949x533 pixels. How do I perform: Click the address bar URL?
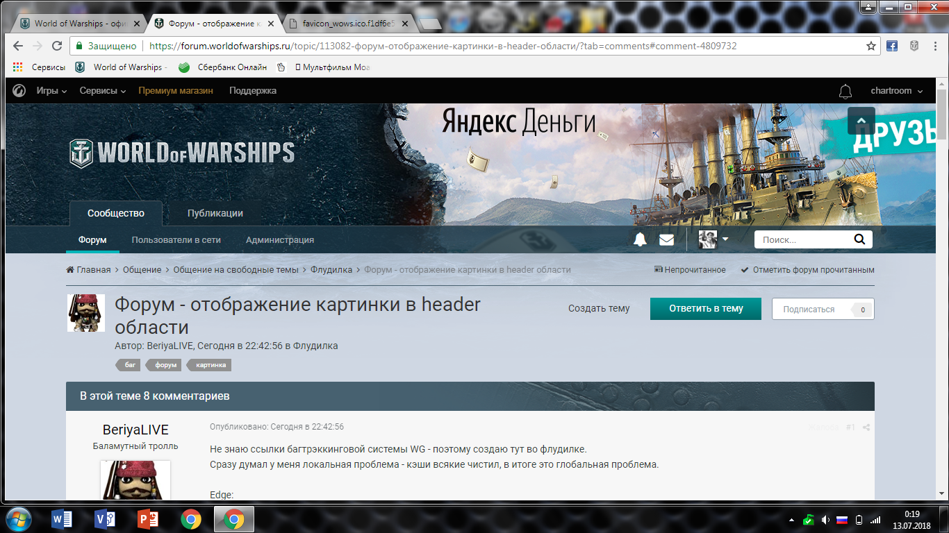[443, 46]
